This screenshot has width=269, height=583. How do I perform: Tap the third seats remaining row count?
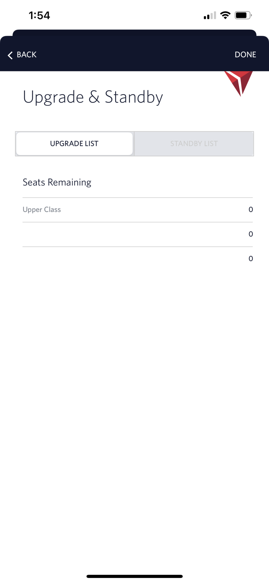pyautogui.click(x=251, y=259)
